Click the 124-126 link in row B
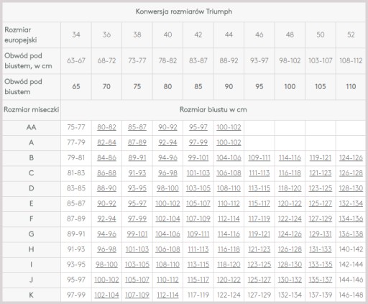368x304 pixels. (x=351, y=158)
